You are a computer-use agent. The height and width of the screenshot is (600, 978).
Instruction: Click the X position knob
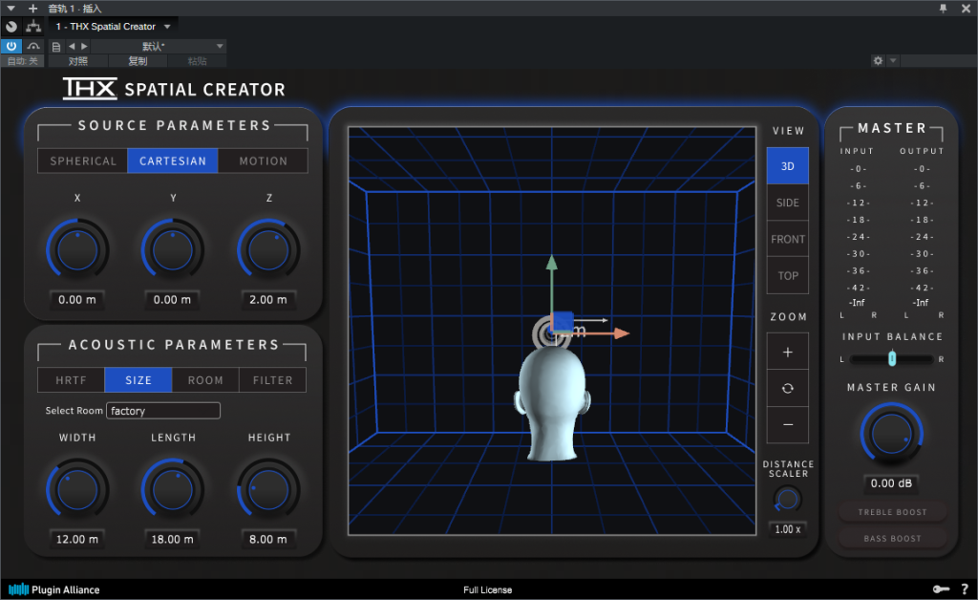[x=77, y=248]
